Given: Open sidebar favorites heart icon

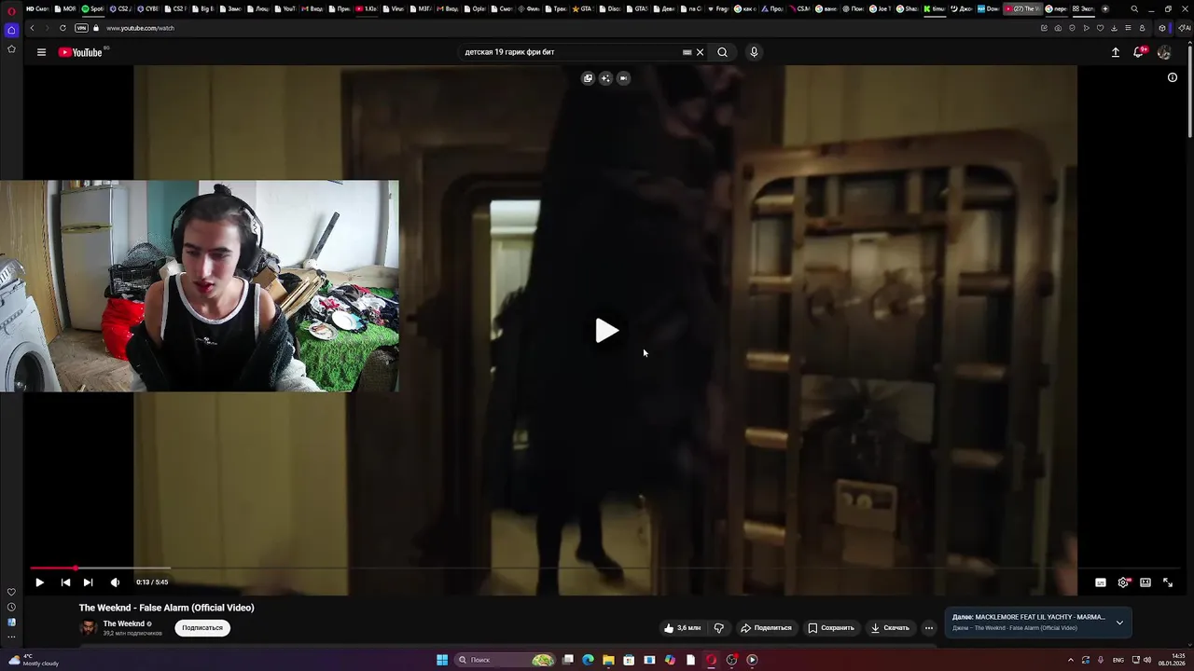Looking at the screenshot, I should [11, 592].
